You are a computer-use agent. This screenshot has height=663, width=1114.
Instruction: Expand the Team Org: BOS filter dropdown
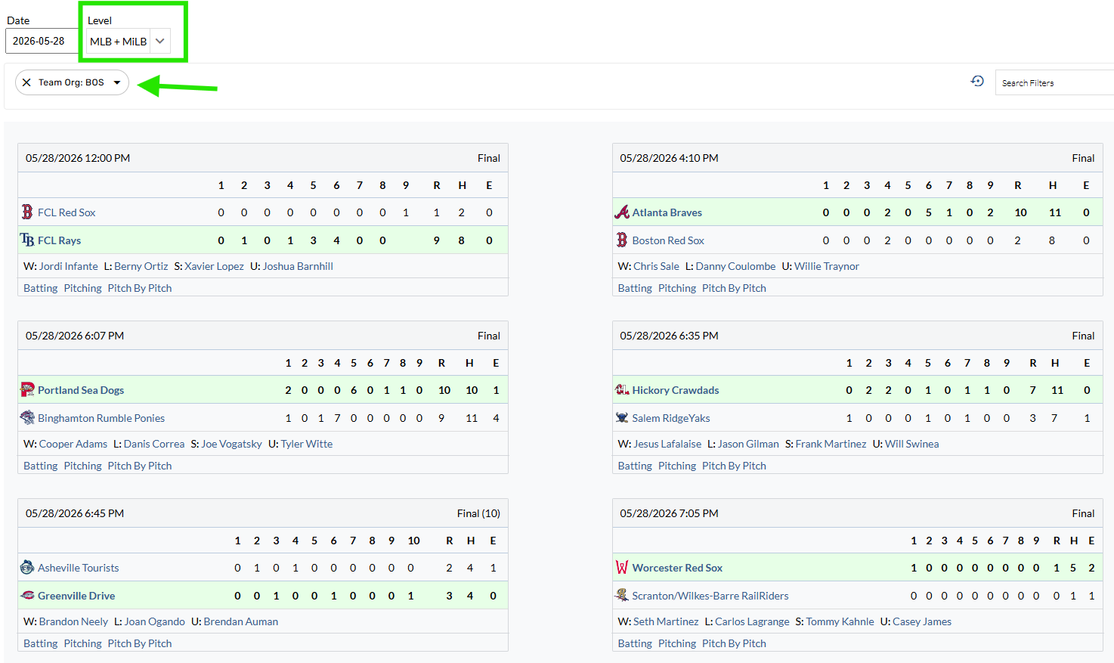[117, 82]
